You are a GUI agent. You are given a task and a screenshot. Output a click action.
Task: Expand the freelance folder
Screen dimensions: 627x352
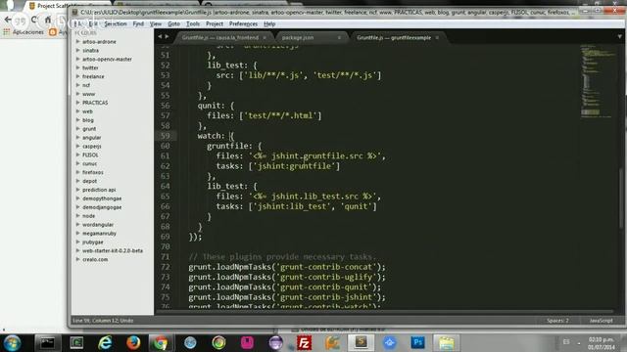pos(78,76)
